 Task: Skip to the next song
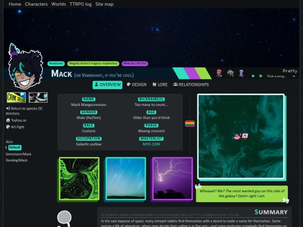(261, 76)
